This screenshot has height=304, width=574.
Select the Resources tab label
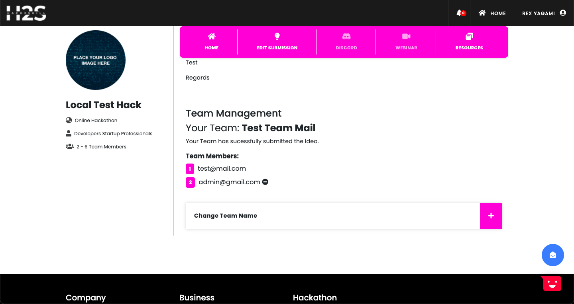tap(469, 48)
